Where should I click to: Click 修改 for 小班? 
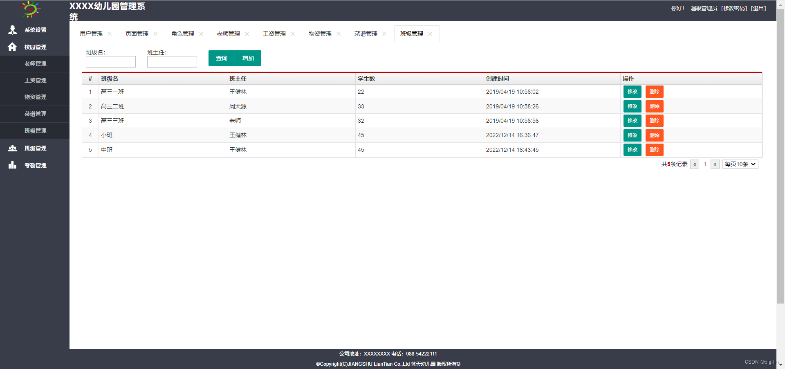[x=632, y=135]
